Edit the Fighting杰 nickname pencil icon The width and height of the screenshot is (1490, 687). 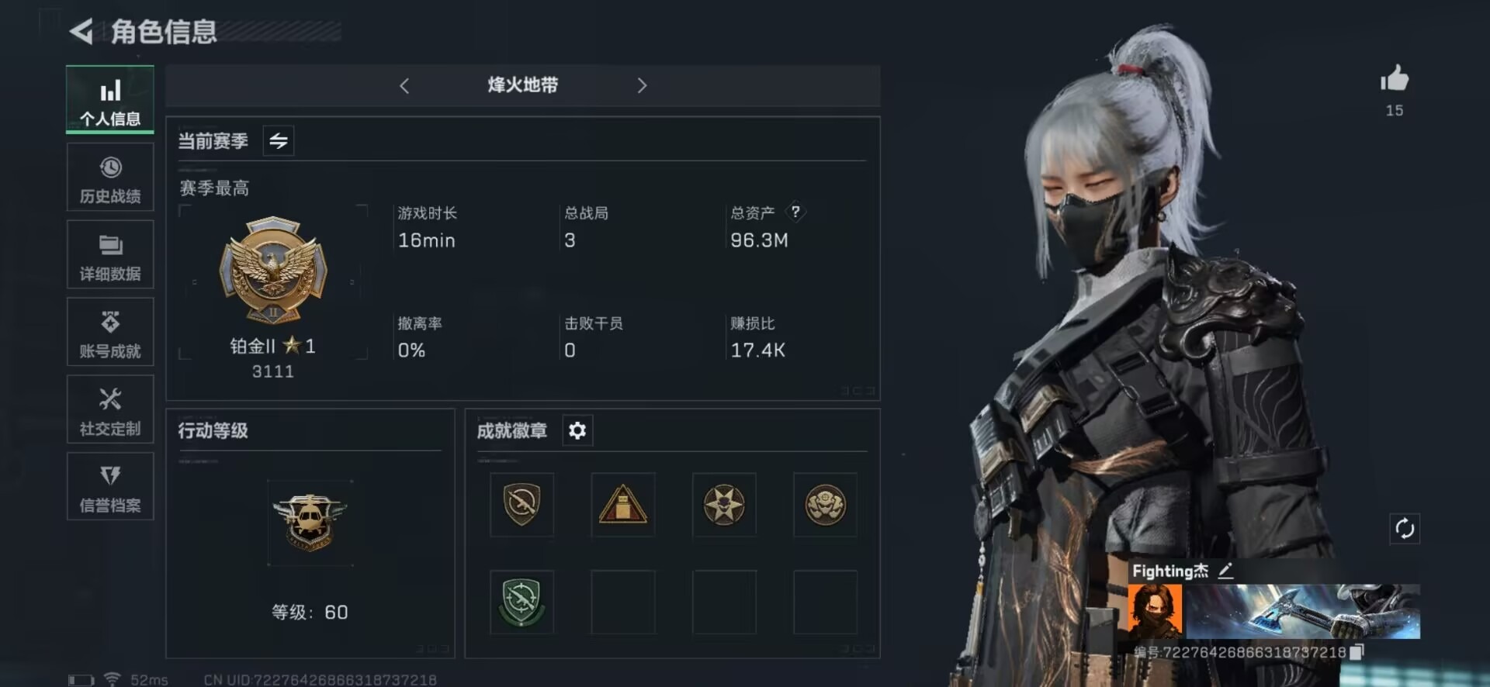1225,571
